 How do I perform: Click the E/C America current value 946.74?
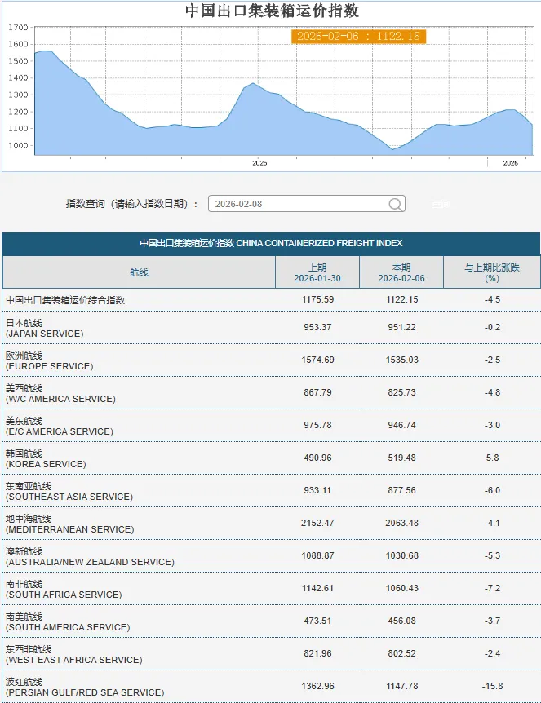[x=402, y=425]
